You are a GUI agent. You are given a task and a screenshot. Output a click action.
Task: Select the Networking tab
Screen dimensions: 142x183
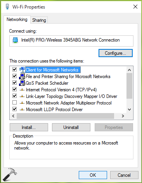click(x=17, y=19)
